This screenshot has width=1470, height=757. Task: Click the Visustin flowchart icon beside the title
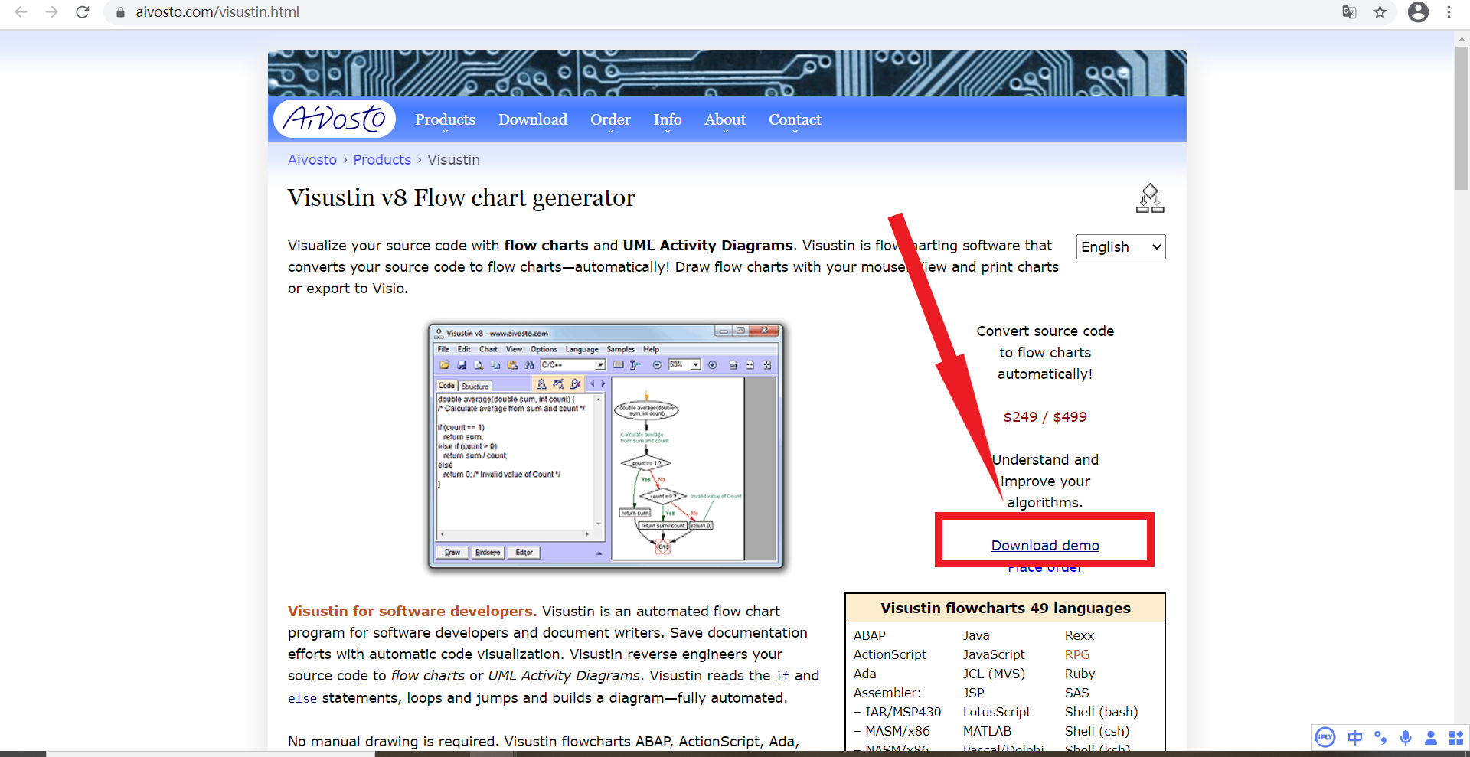(x=1150, y=198)
